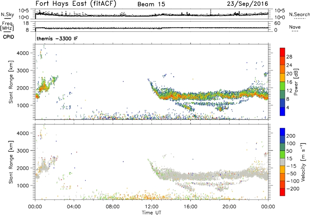
Task: Click the 24 value on power colorbar
Action: 289,65
